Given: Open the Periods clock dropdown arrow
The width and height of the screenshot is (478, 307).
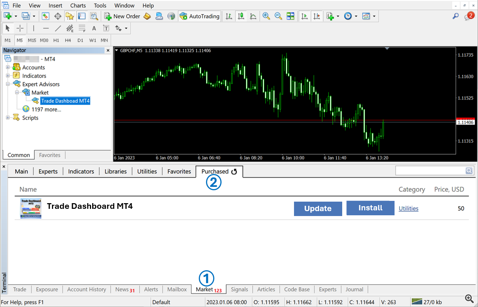Looking at the screenshot, I should (x=356, y=16).
